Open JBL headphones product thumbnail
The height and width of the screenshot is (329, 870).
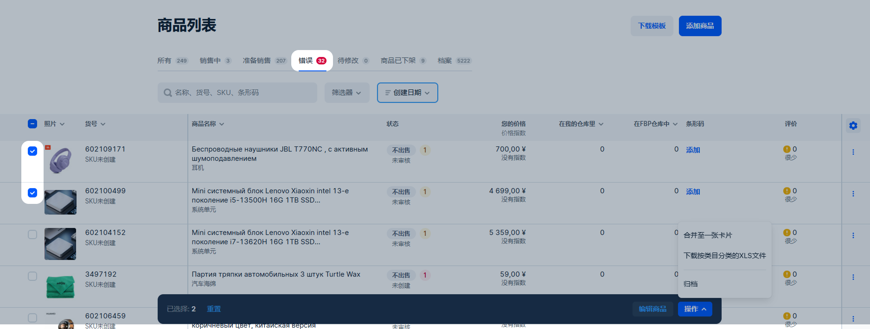(60, 160)
